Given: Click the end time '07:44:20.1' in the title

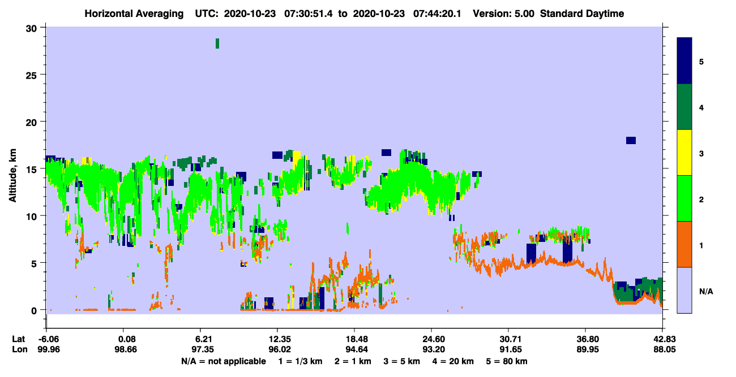Looking at the screenshot, I should (435, 14).
